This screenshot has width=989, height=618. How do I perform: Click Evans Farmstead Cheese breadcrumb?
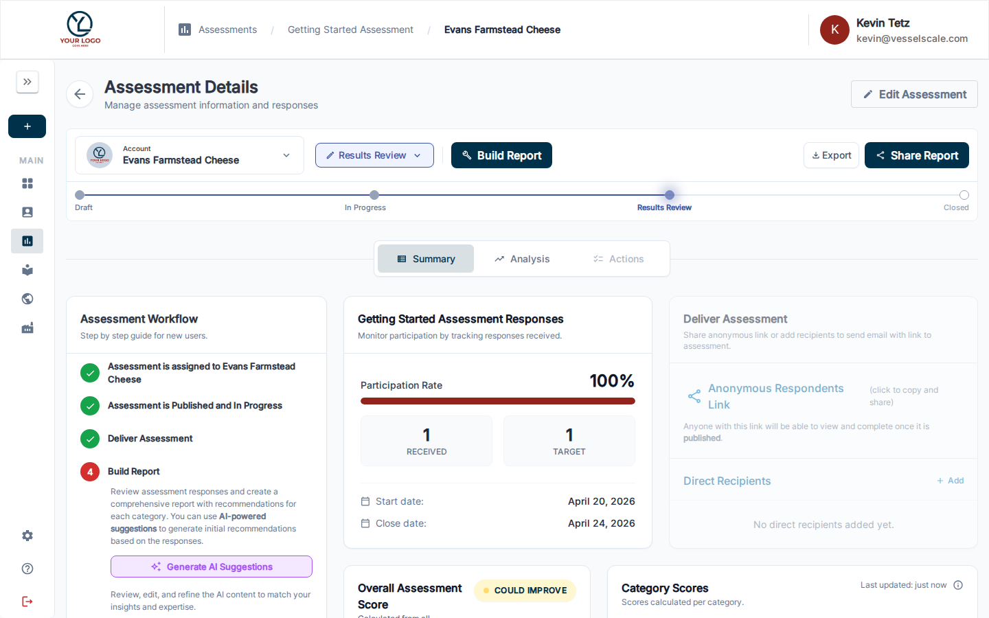click(502, 30)
